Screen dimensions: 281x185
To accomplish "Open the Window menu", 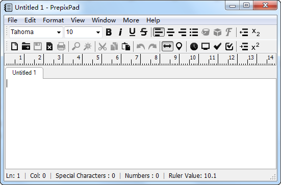I will (x=104, y=20).
